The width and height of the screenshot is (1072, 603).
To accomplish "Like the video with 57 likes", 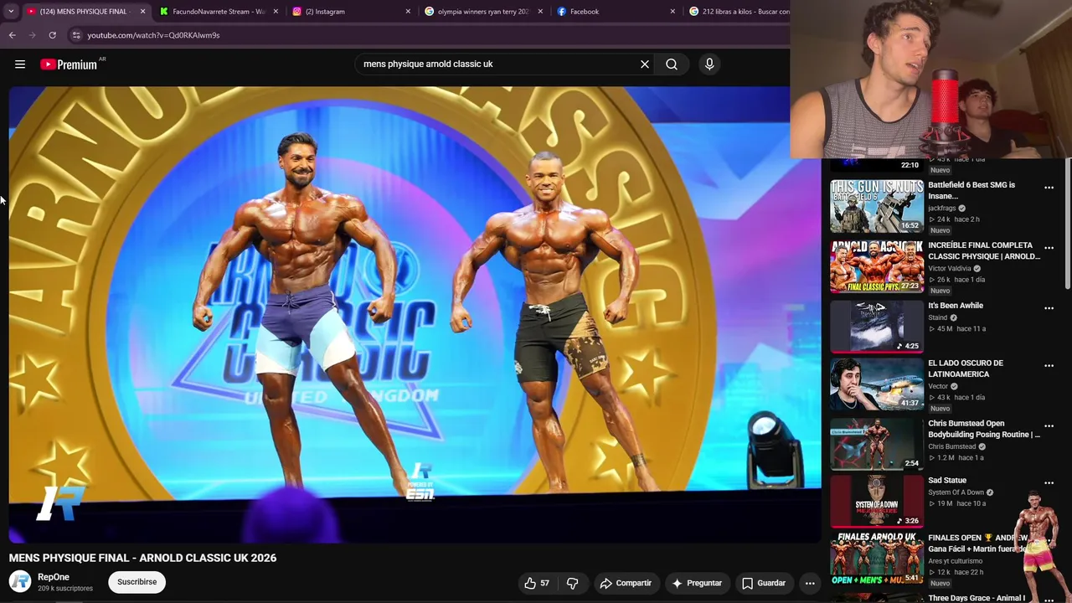I will pyautogui.click(x=537, y=583).
